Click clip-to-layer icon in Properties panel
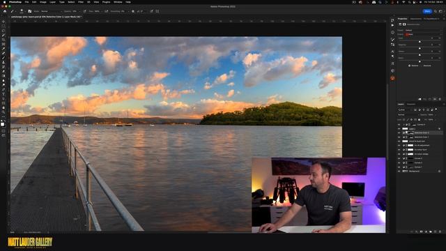The image size is (446, 251). (x=420, y=99)
